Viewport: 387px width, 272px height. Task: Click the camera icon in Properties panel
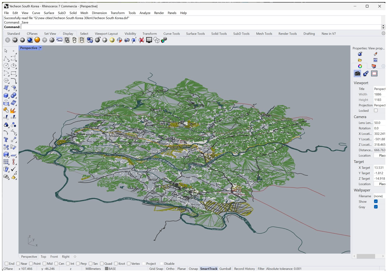tap(357, 74)
